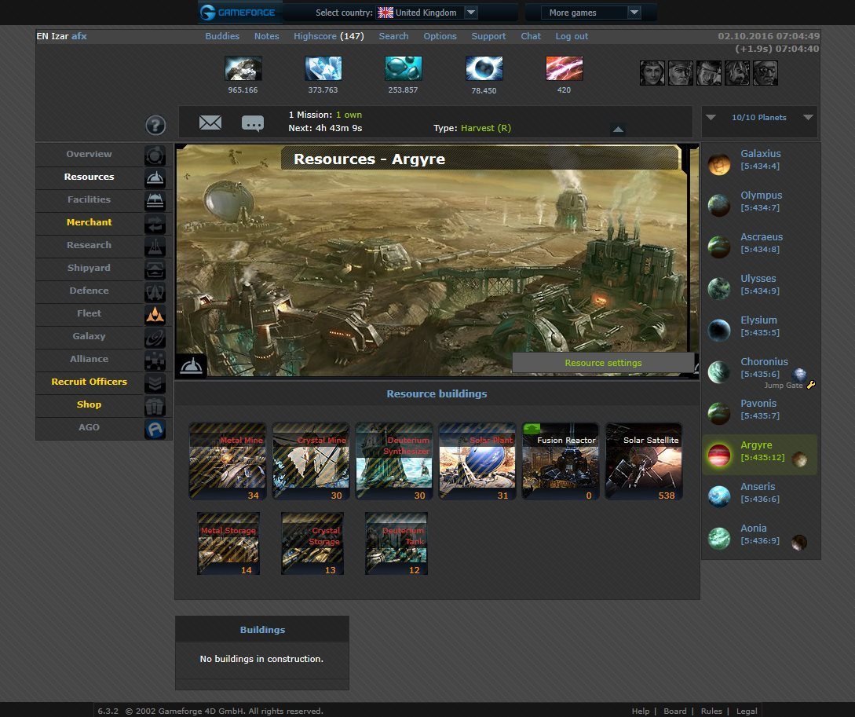Image resolution: width=855 pixels, height=717 pixels.
Task: Select the Metal Mine building
Action: [x=228, y=461]
